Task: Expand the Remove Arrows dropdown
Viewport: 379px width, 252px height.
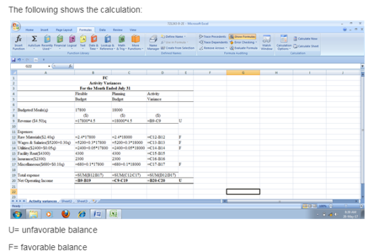Action: click(x=227, y=48)
